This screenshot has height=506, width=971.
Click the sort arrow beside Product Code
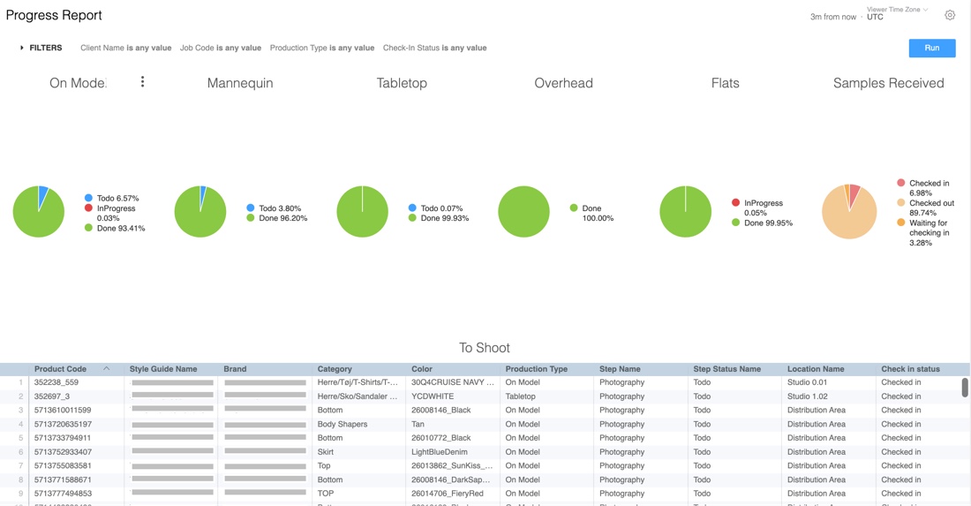coord(107,369)
